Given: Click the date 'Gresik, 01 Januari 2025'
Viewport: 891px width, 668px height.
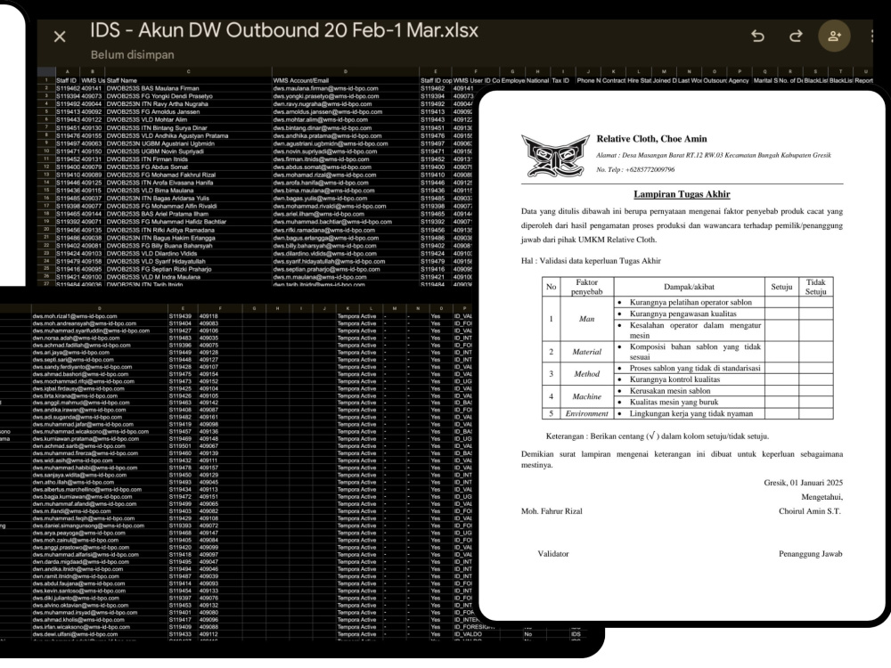Looking at the screenshot, I should point(803,483).
